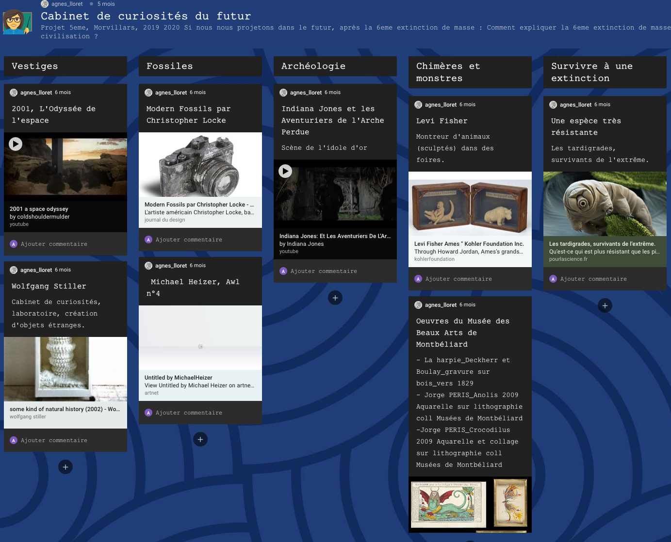Click the Levi Fisher post title
671x542 pixels.
[x=442, y=121]
